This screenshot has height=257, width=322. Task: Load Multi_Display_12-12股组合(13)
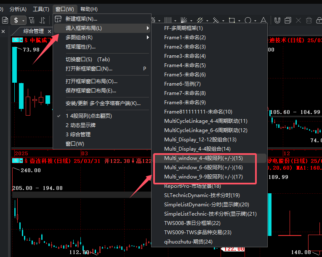pos(210,140)
